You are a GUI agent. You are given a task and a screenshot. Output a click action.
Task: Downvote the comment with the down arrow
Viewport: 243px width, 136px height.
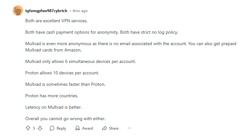click(40, 128)
